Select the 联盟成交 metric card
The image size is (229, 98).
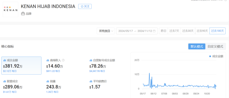pos(22,86)
